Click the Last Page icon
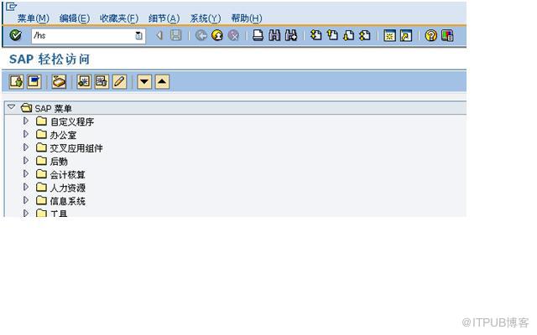The width and height of the screenshot is (537, 335). (365, 35)
